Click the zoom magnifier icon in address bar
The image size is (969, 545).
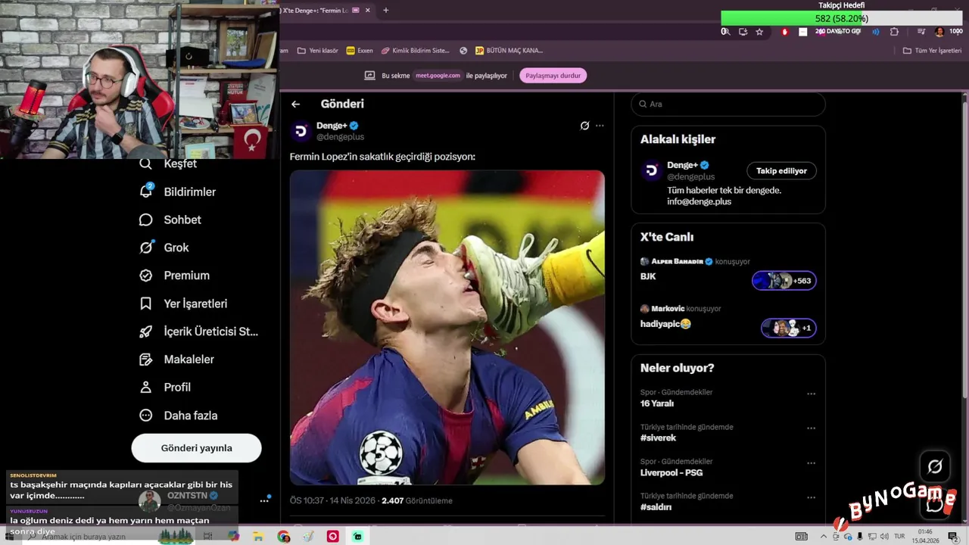(725, 32)
